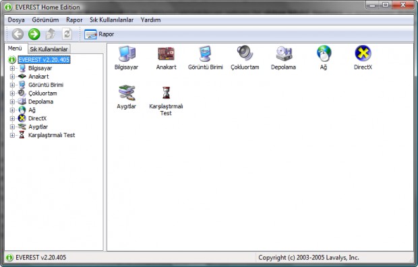Click the Ağ globe icon in tree
The image size is (418, 267).
(x=22, y=110)
